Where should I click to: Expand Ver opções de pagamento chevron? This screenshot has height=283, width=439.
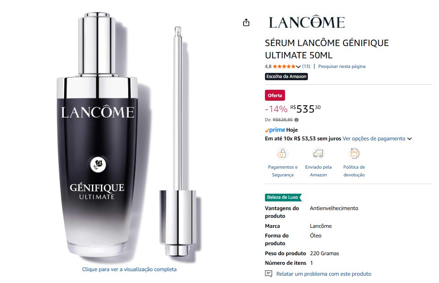pos(409,139)
